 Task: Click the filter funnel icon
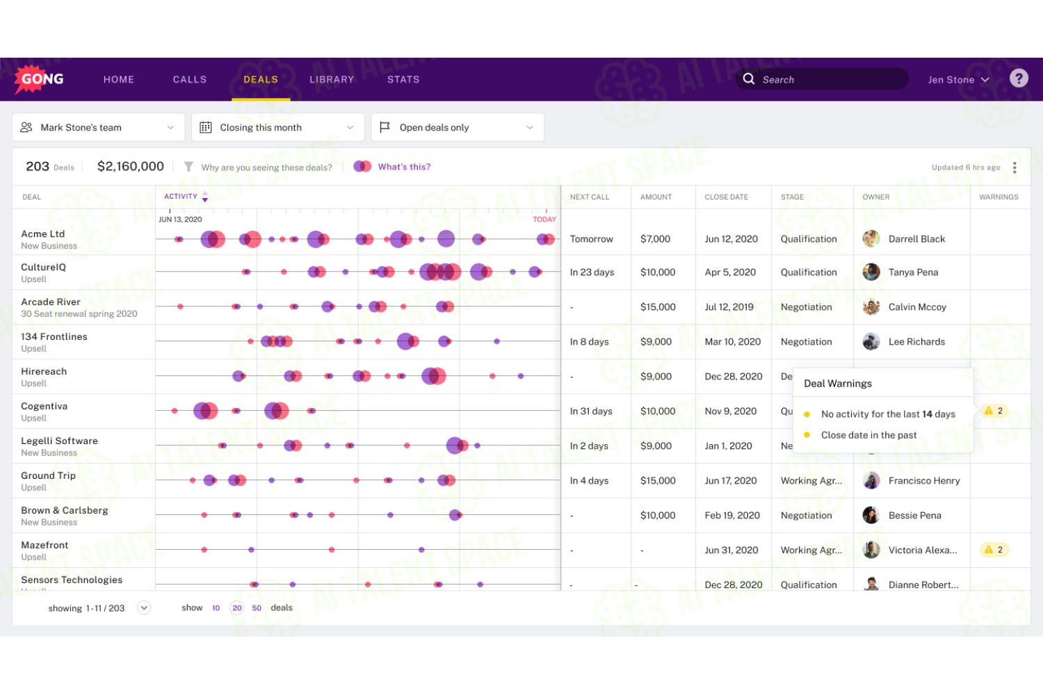point(188,167)
